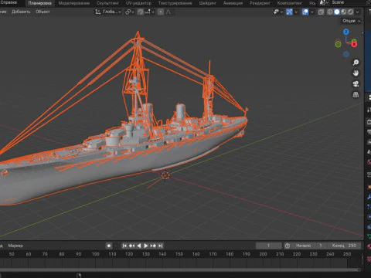Image resolution: width=371 pixels, height=278 pixels.
Task: Jump to timeline start frame
Action: pyautogui.click(x=124, y=246)
